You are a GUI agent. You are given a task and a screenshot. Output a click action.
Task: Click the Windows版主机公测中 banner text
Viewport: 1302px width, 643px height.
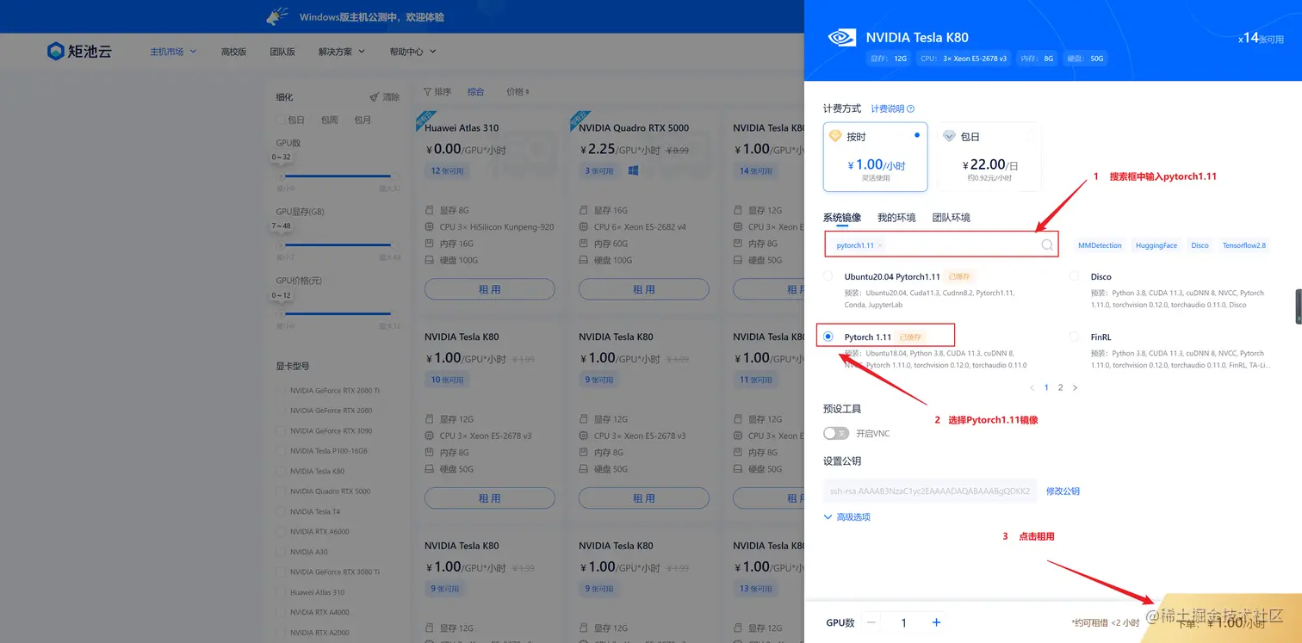click(x=372, y=17)
